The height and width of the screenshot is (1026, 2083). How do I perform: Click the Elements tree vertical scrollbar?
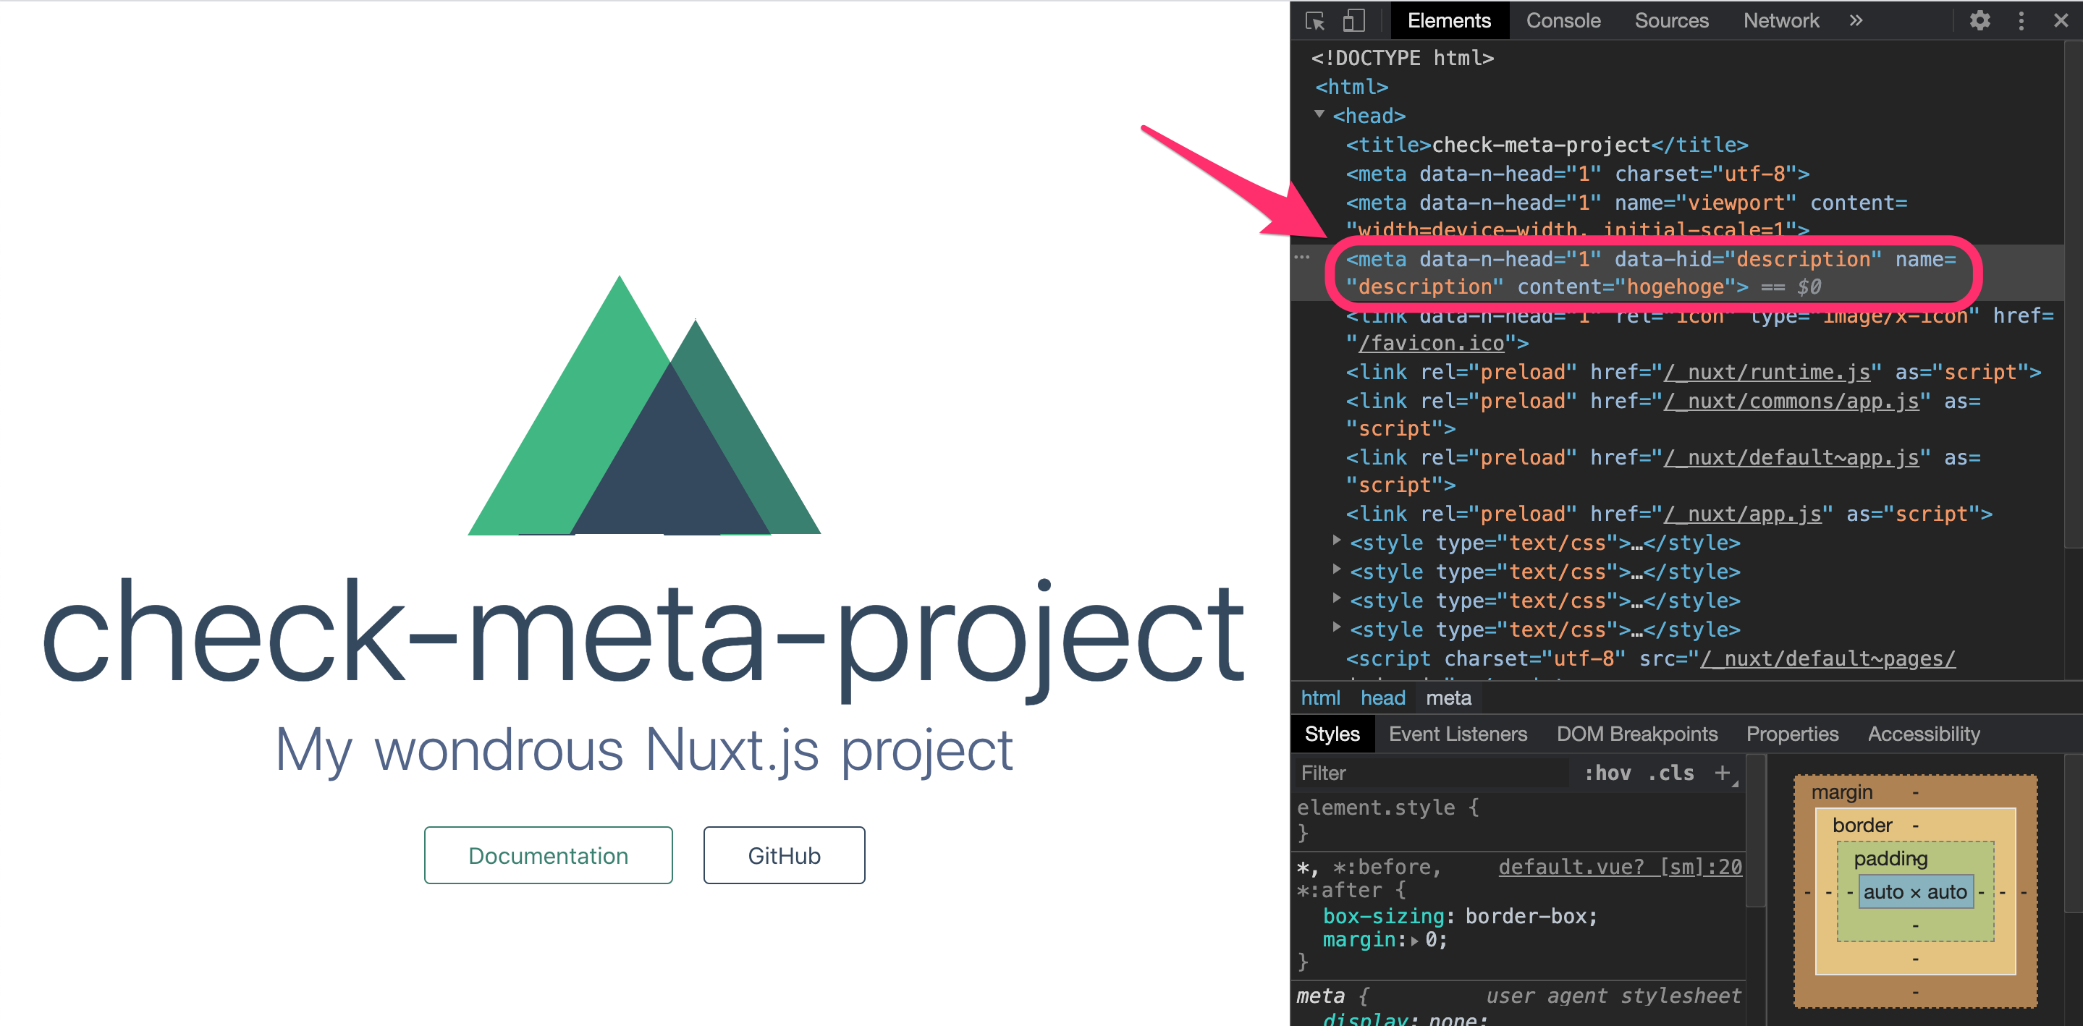pyautogui.click(x=2072, y=295)
